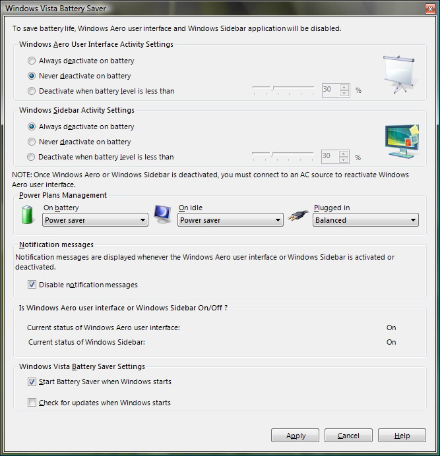Image resolution: width=440 pixels, height=456 pixels.
Task: Open Help for Battery Saver
Action: click(x=402, y=436)
